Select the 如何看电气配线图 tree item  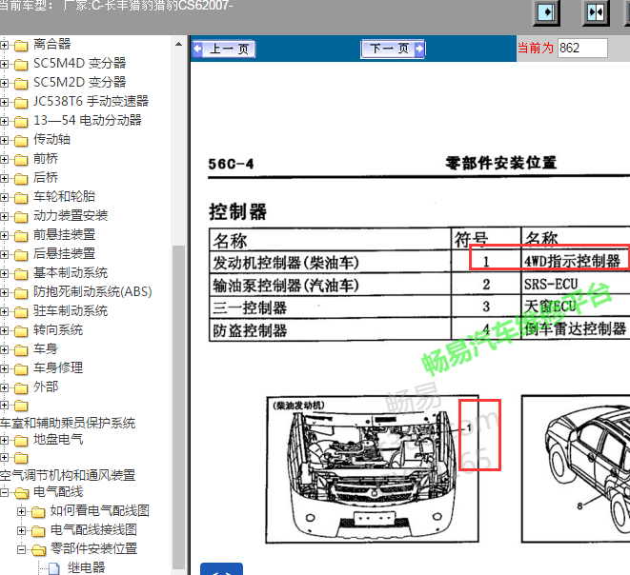[x=100, y=510]
